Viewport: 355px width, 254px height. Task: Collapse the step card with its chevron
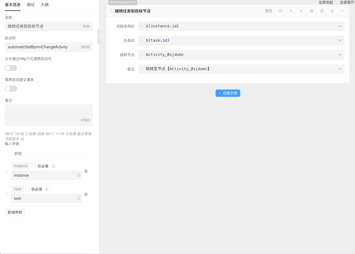[x=343, y=11]
